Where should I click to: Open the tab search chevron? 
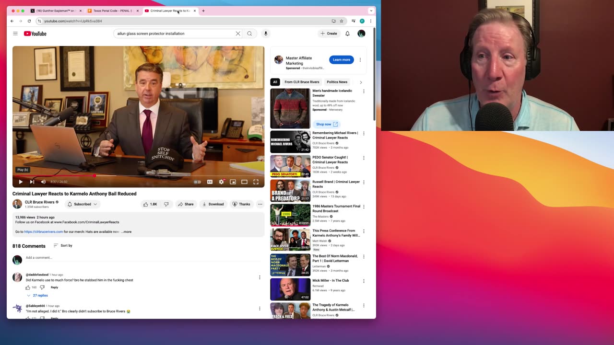point(371,11)
